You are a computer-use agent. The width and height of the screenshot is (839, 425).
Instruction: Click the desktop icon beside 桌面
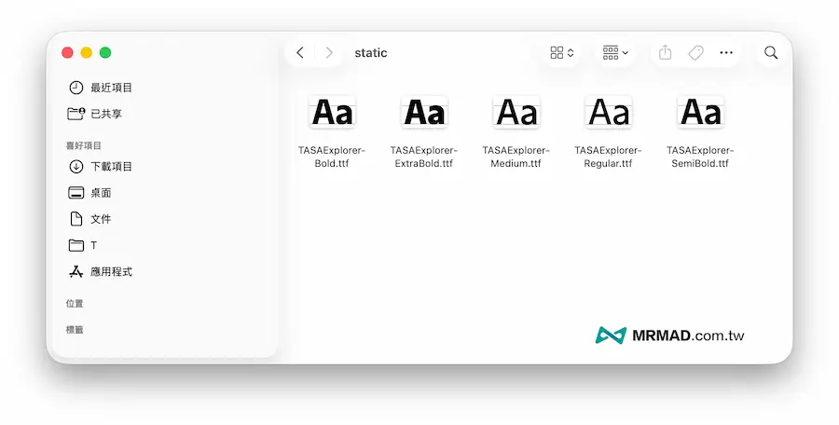click(x=76, y=193)
